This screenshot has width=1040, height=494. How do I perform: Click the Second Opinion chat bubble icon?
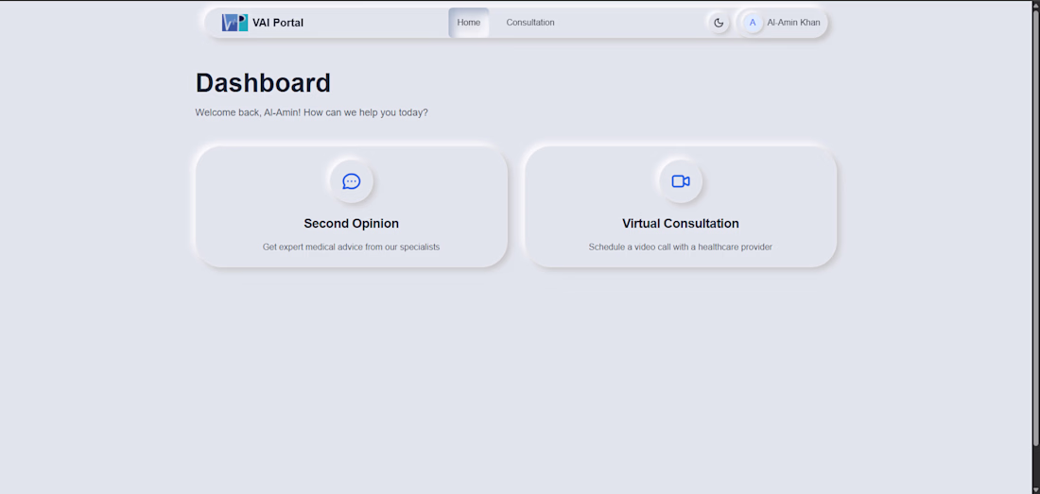click(x=351, y=181)
